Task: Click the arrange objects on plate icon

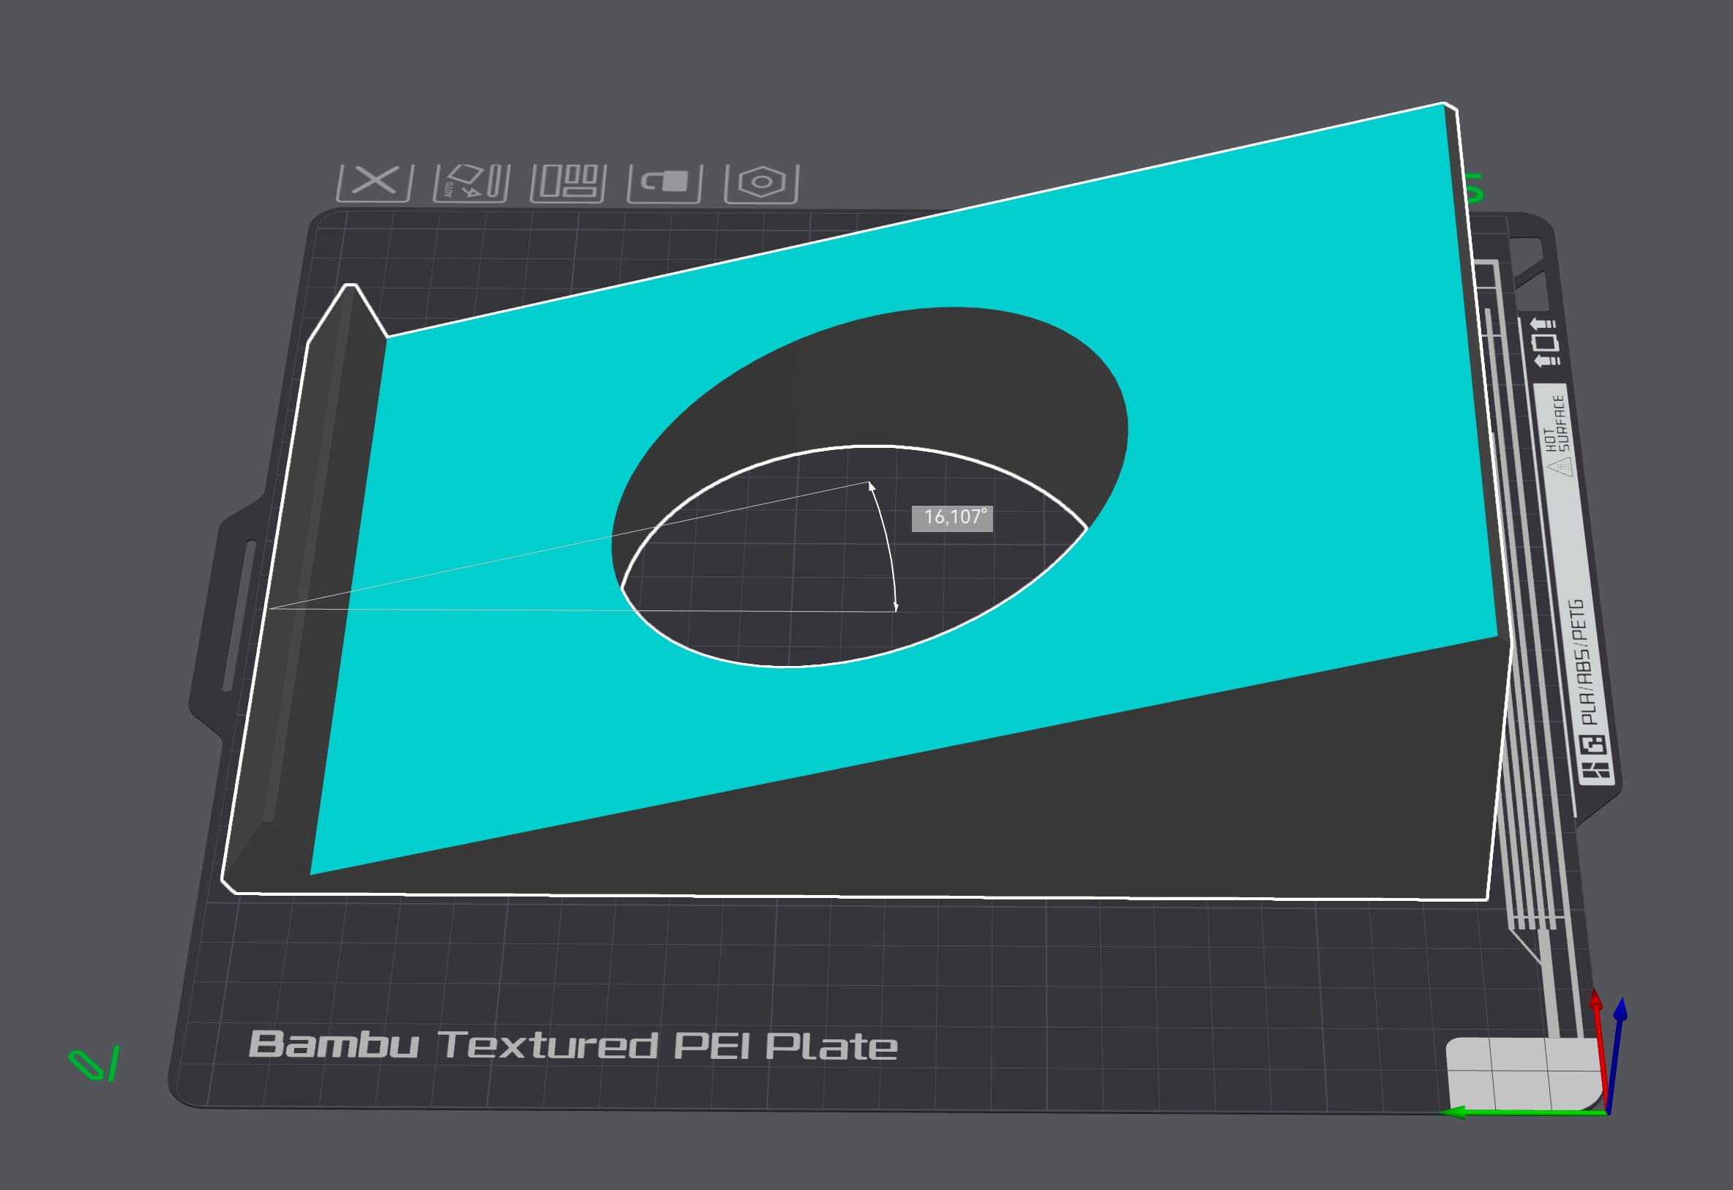Action: click(x=568, y=183)
